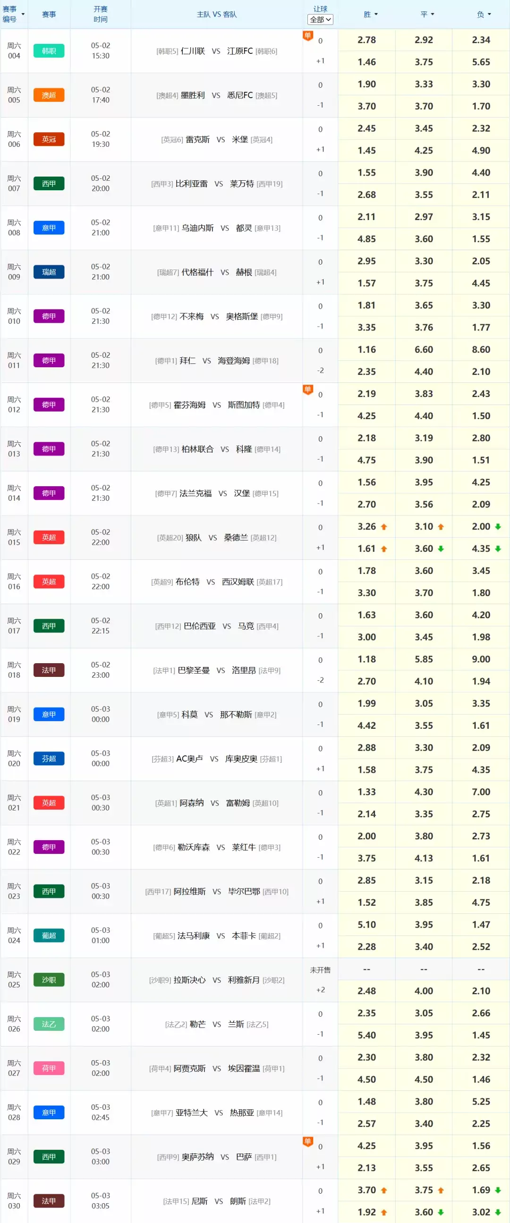Select draw odds 6.60 for 拜仁 match
The height and width of the screenshot is (1223, 510).
pos(424,349)
